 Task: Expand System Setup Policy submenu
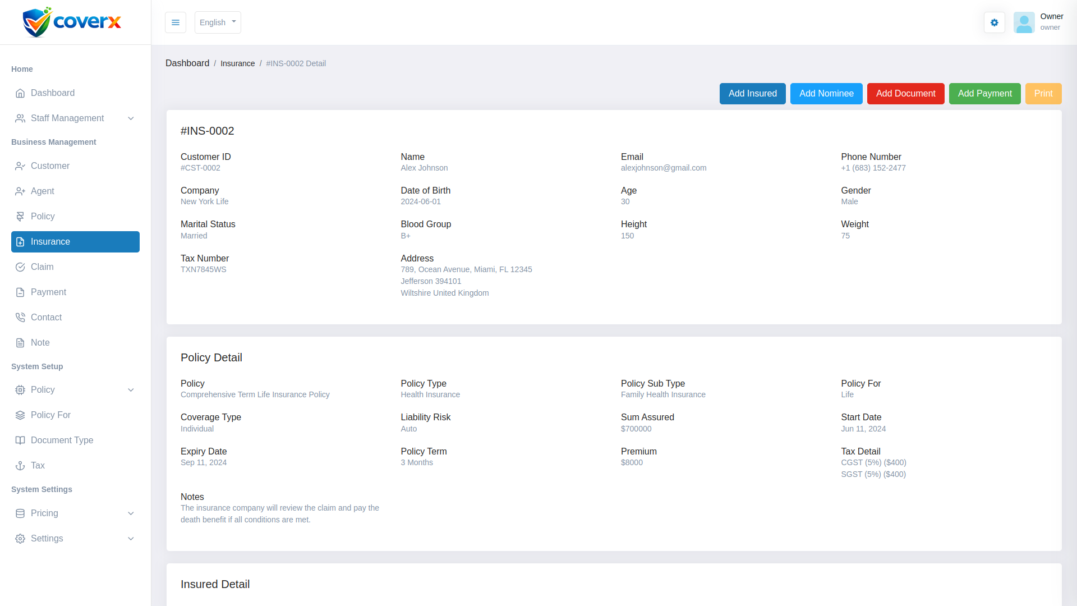(x=131, y=390)
